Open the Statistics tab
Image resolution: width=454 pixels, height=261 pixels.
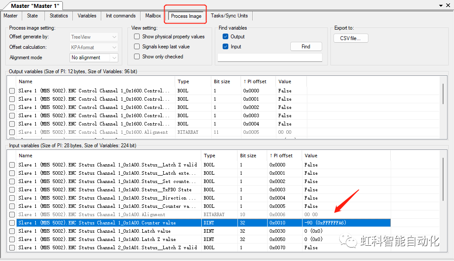[x=59, y=16]
